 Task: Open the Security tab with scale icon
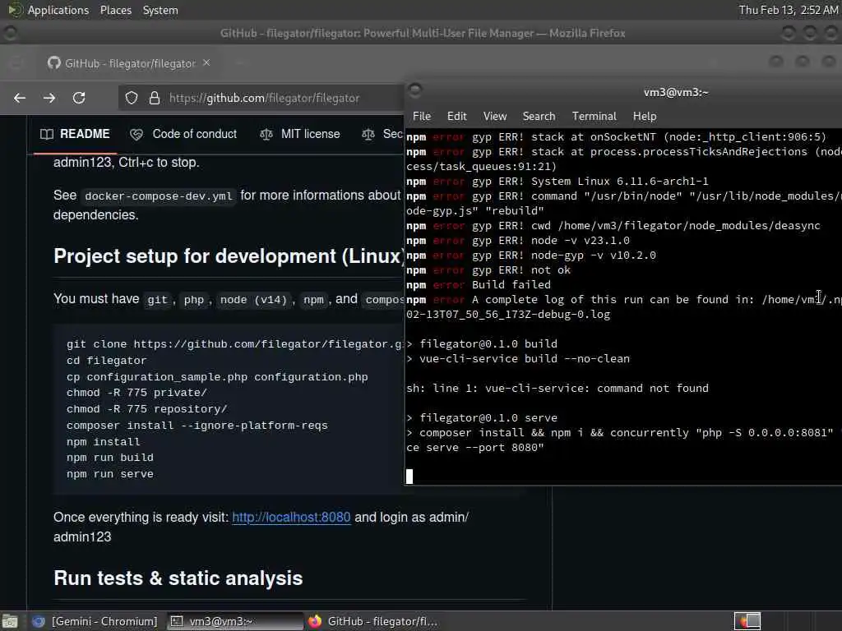tap(382, 134)
